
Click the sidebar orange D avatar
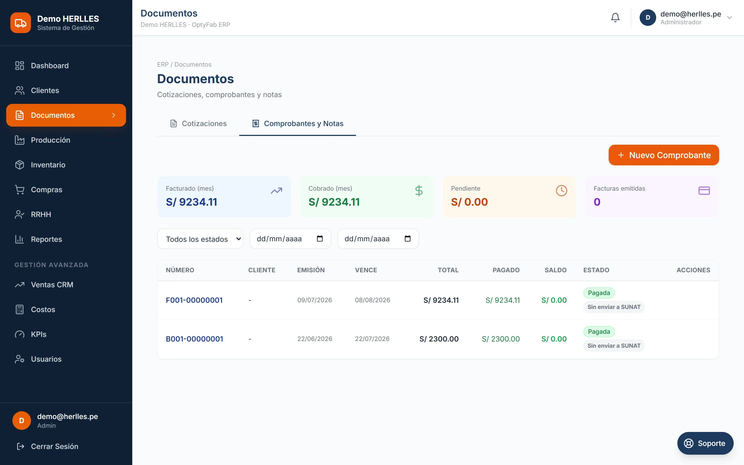pyautogui.click(x=21, y=420)
